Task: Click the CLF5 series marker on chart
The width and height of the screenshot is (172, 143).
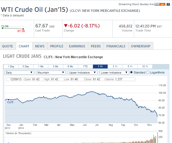Action: click(9, 100)
